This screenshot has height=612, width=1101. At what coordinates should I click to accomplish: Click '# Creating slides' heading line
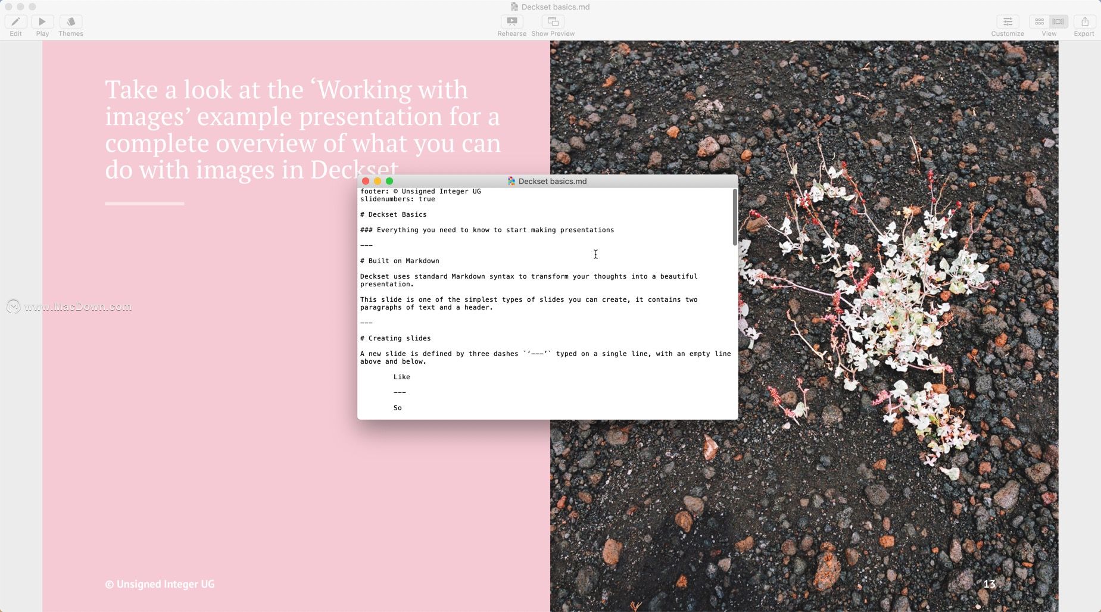coord(395,338)
